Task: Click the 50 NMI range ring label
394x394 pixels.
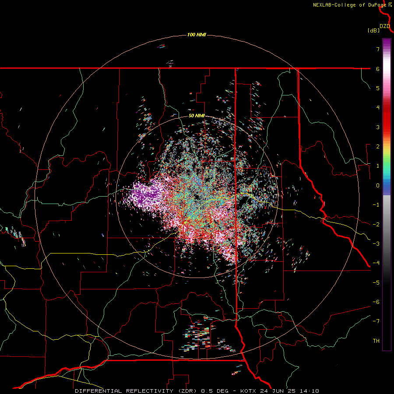Action: coord(197,116)
